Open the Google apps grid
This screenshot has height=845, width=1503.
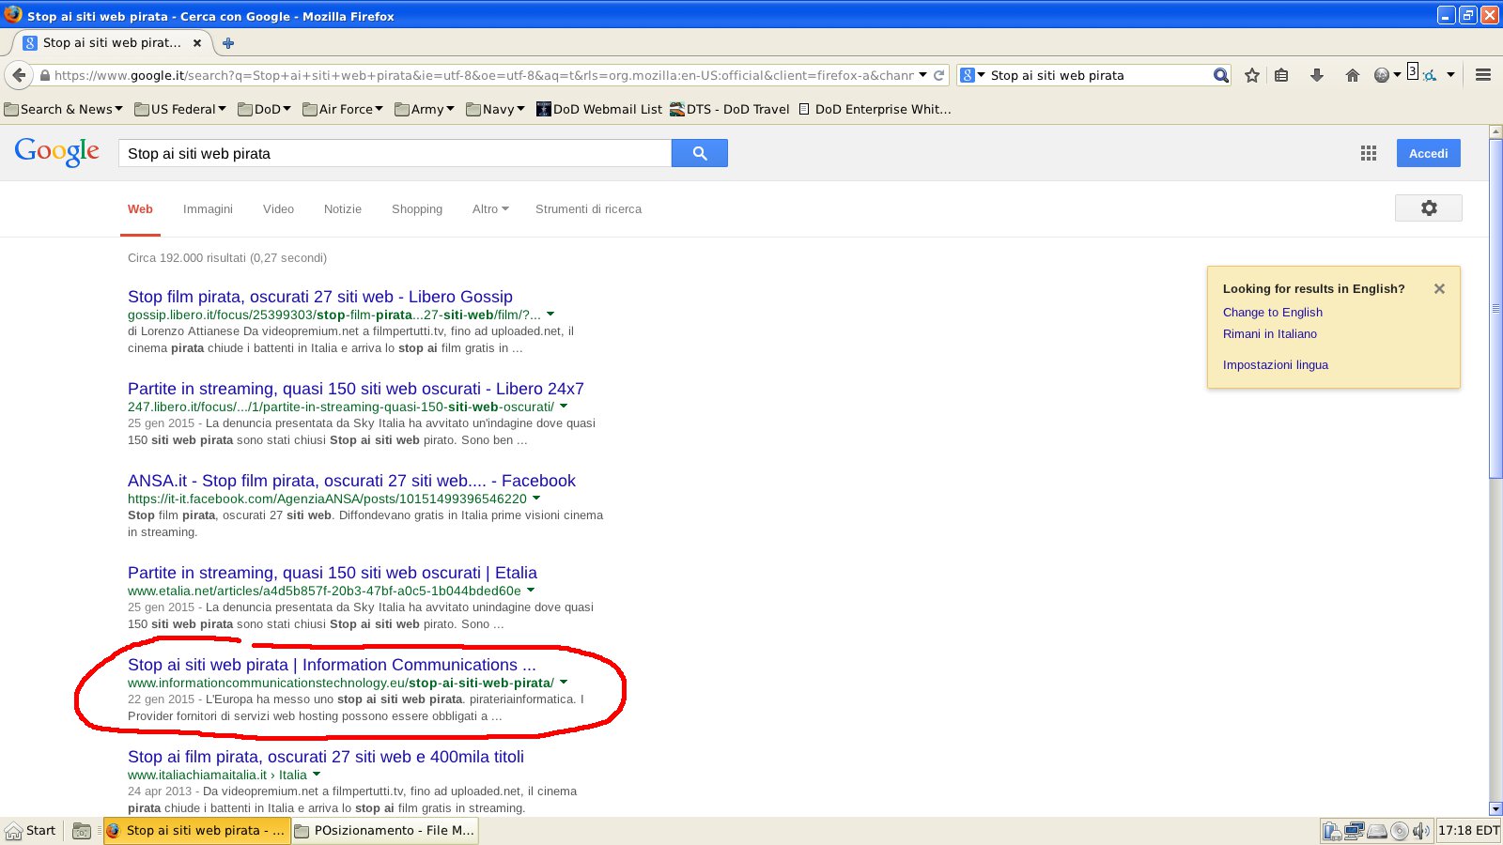coord(1369,153)
